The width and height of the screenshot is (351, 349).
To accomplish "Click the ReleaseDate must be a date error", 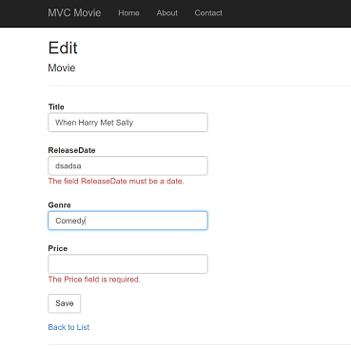I will point(116,182).
